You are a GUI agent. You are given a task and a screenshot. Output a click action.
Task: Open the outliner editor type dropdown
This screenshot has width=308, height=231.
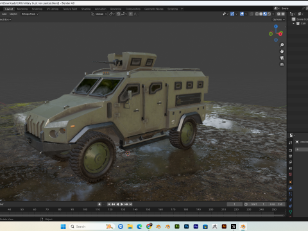(x=292, y=14)
